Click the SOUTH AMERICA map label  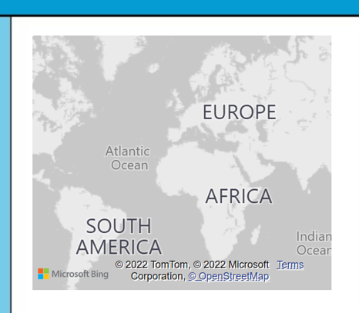[119, 236]
